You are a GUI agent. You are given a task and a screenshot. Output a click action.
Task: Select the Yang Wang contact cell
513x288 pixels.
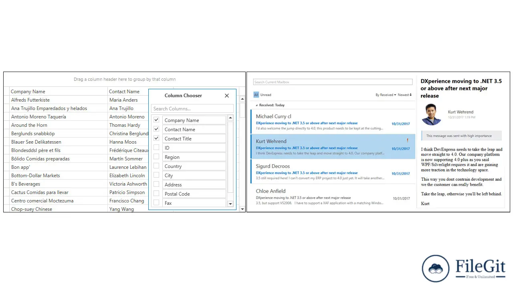pos(128,208)
